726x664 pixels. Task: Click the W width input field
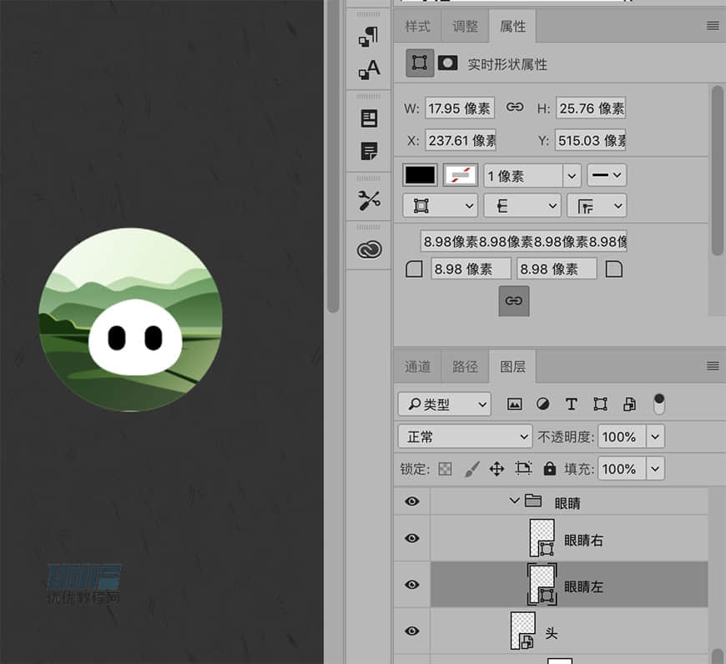pyautogui.click(x=459, y=108)
